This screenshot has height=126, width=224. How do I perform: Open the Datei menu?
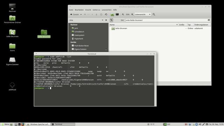point(71,10)
